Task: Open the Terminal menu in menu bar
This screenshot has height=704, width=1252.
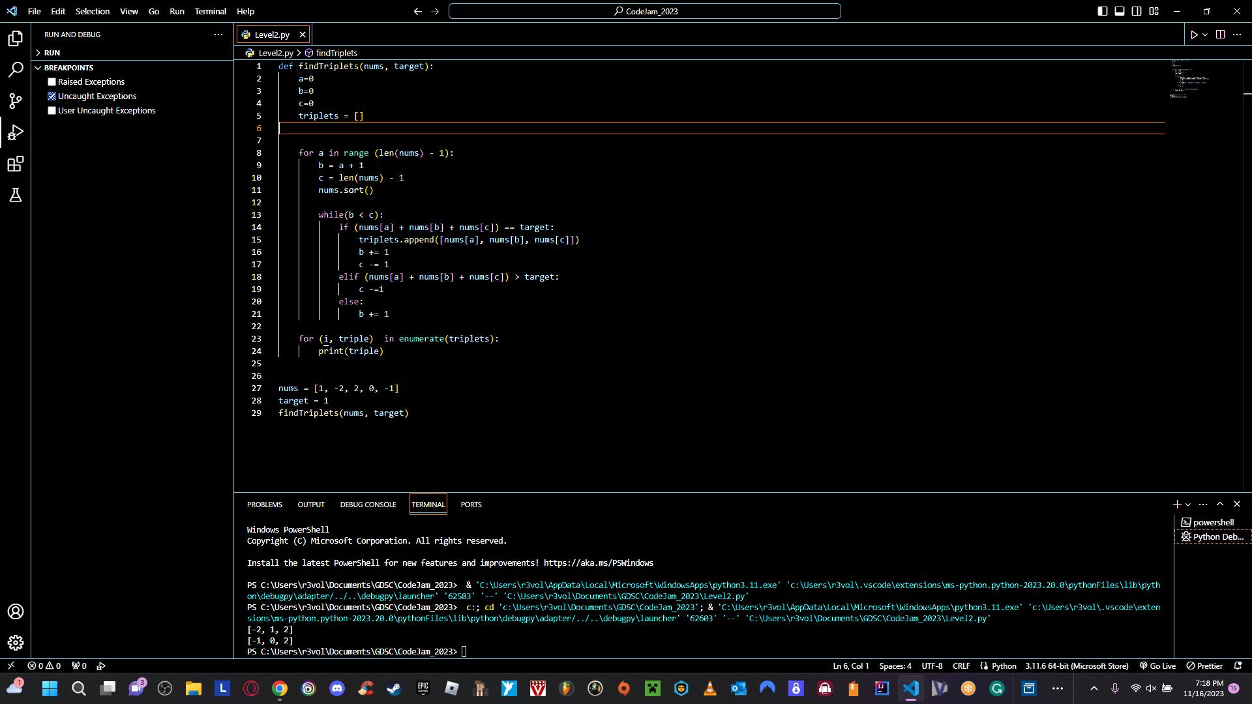Action: [210, 11]
